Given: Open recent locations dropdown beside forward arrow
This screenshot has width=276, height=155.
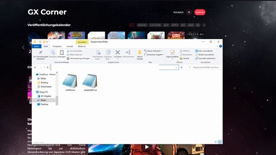Looking at the screenshot, I should (44, 67).
